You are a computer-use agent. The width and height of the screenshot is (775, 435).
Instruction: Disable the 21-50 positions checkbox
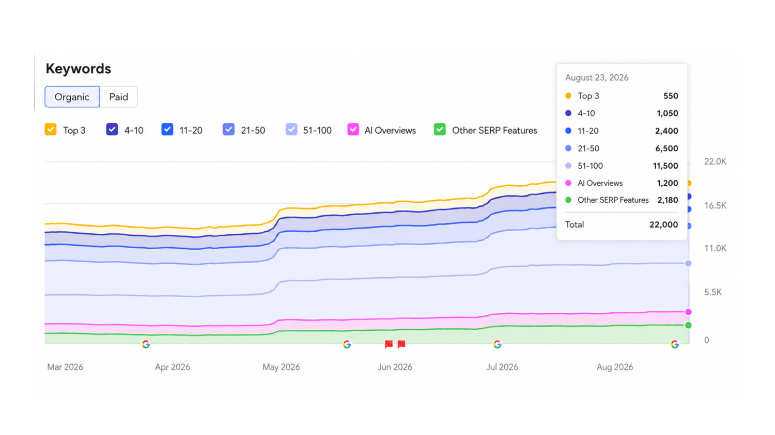point(229,130)
